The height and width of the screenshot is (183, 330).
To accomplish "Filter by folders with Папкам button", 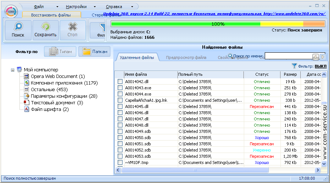I will [x=95, y=52].
